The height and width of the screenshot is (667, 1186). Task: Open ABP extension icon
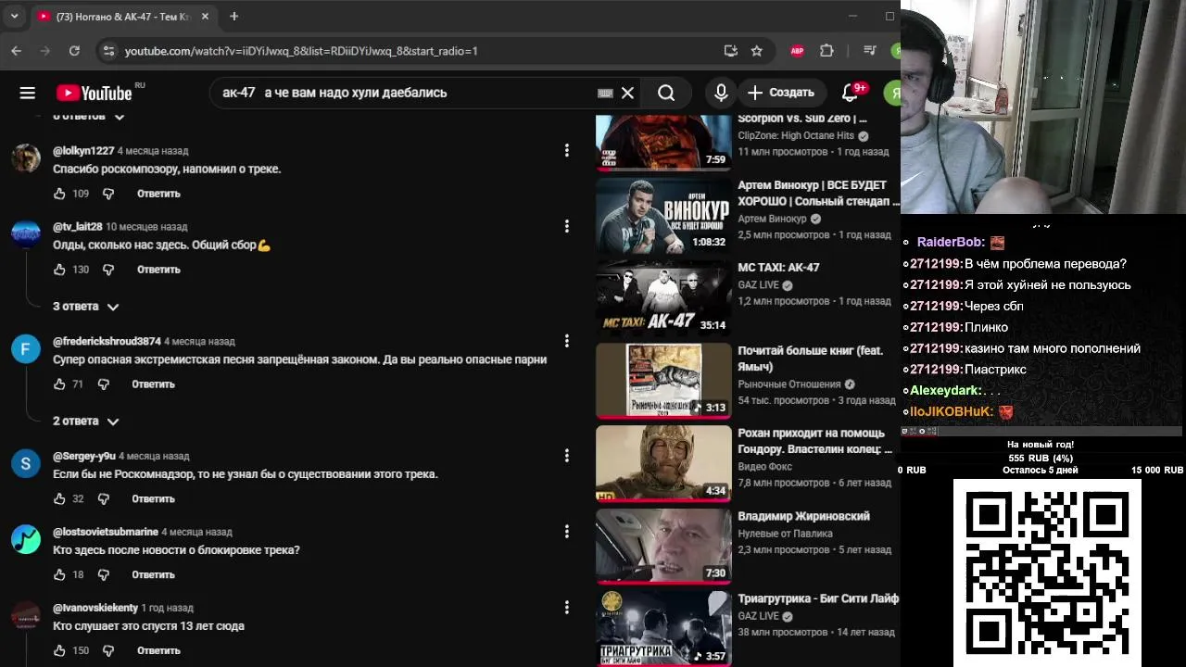797,51
